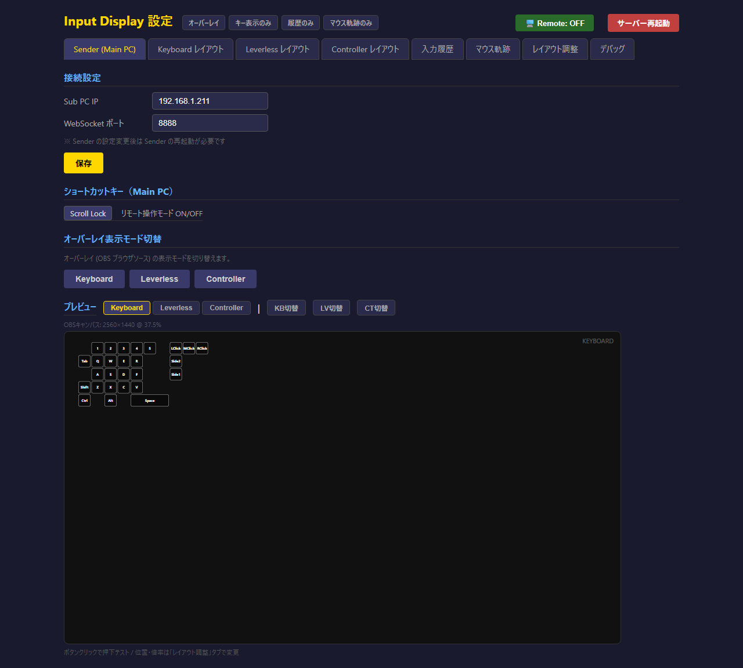Click the yellow 保存 button

(x=84, y=163)
